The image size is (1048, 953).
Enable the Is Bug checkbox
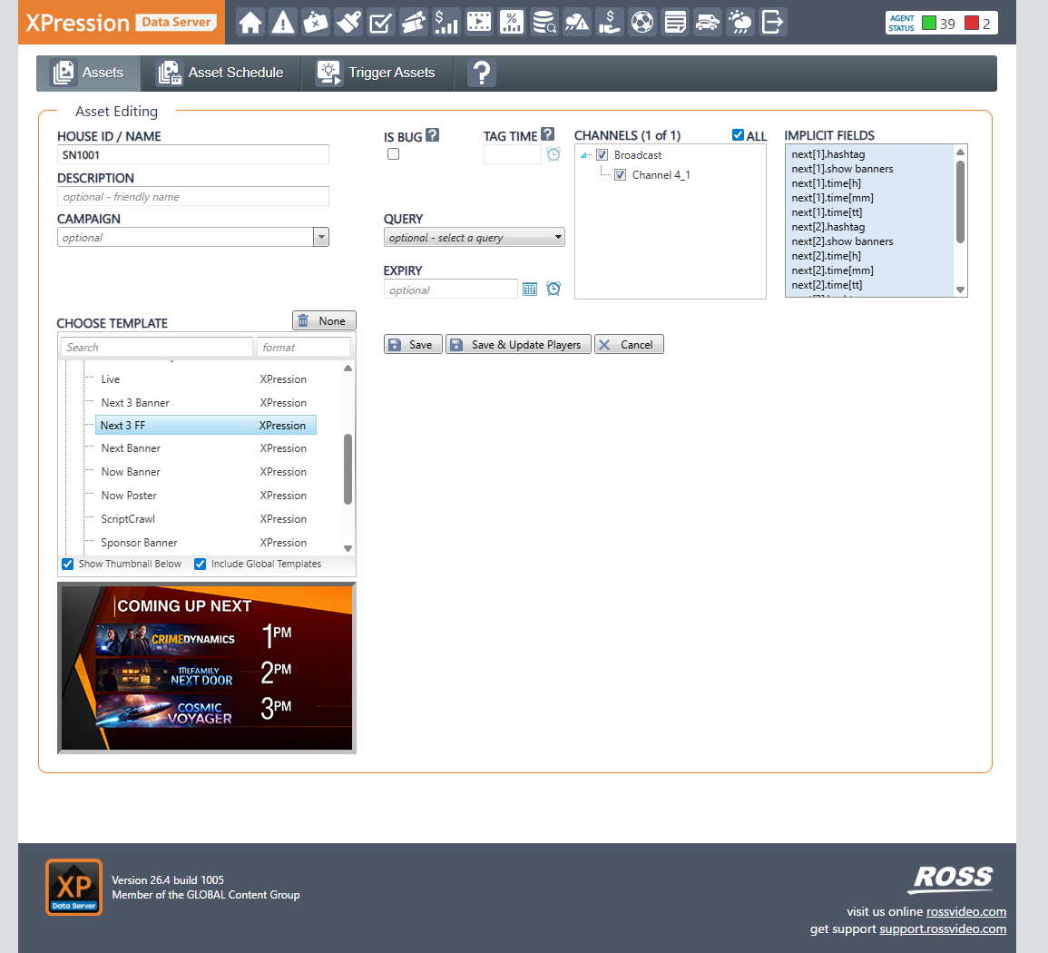point(393,154)
